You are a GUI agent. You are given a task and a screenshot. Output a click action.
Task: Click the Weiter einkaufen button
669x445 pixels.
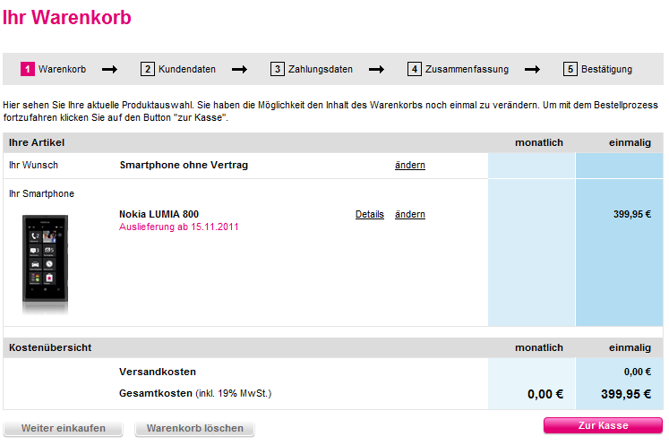coord(64,428)
